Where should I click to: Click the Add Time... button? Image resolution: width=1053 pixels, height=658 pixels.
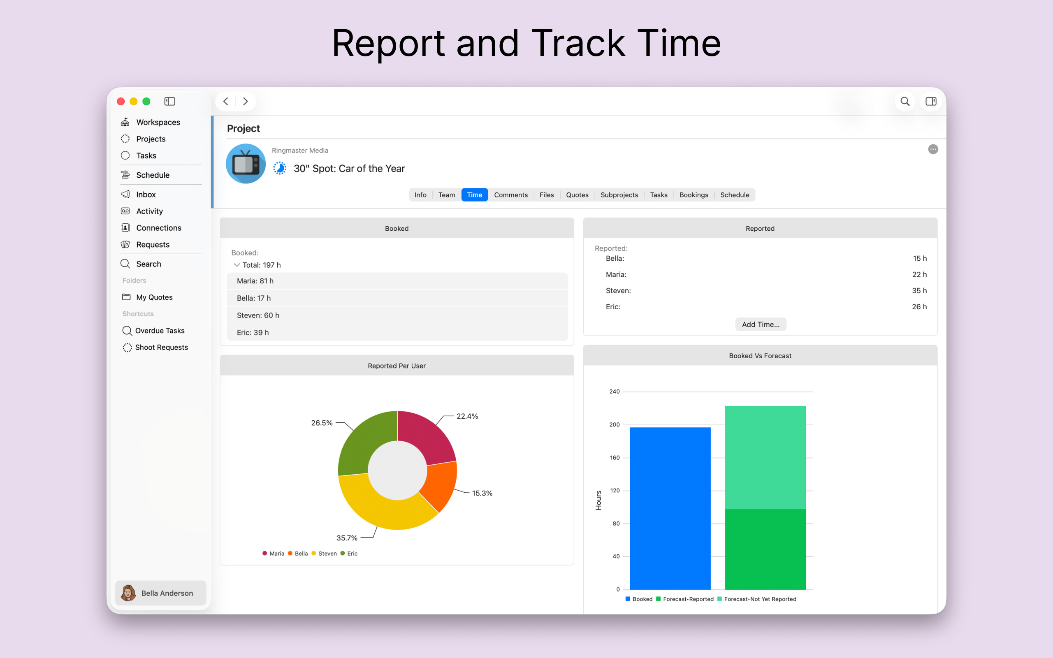(761, 324)
